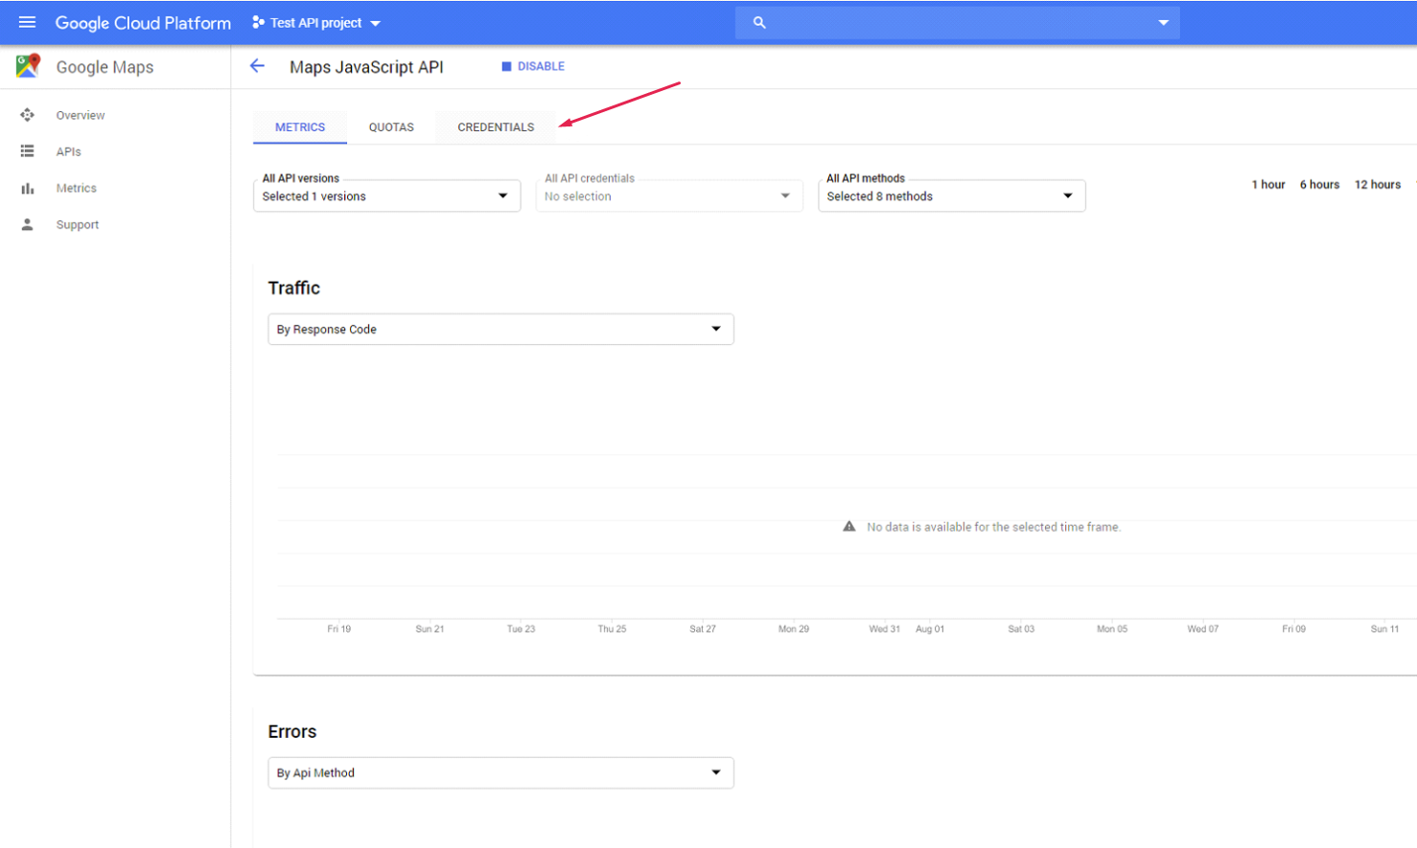Viewport: 1417px width, 848px height.
Task: Click the Google Maps logo icon
Action: [x=28, y=66]
